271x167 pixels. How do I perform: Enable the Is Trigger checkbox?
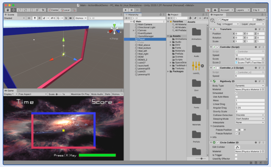tap(236, 155)
